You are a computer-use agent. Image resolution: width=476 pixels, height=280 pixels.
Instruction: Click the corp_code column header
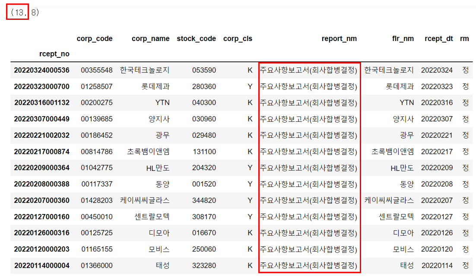[95, 39]
